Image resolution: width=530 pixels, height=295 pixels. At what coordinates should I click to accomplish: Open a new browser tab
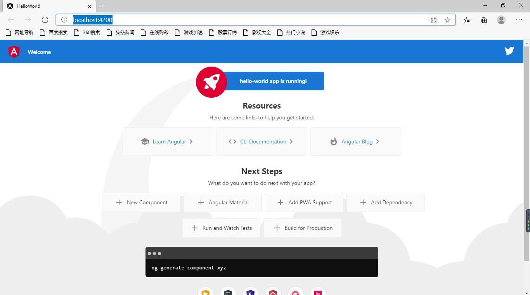click(x=102, y=6)
